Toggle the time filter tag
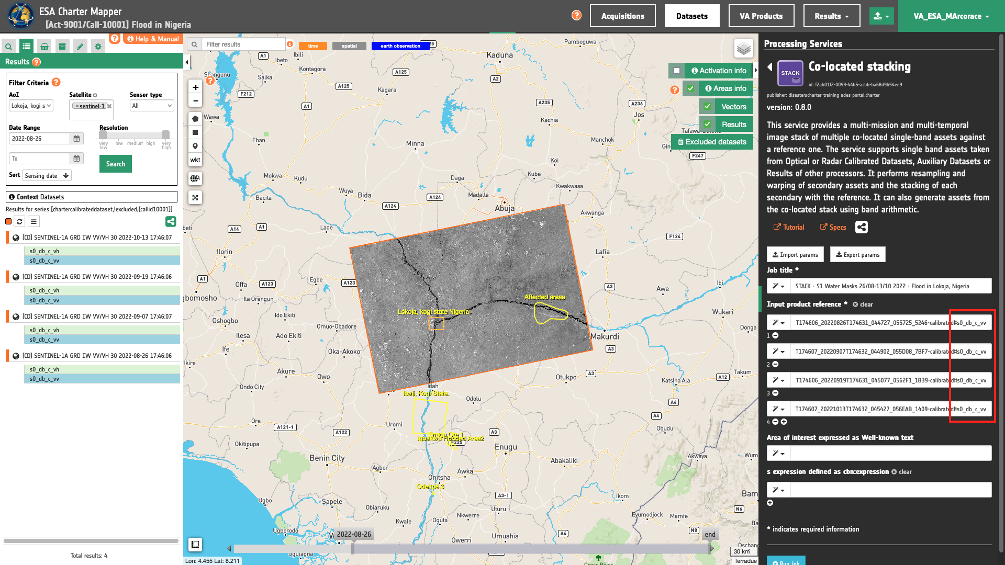Viewport: 1005px width, 565px height. coord(313,46)
